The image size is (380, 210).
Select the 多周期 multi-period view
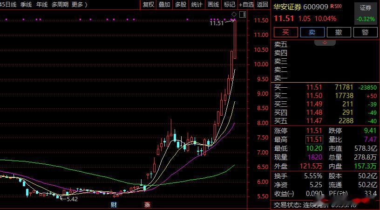[60, 4]
